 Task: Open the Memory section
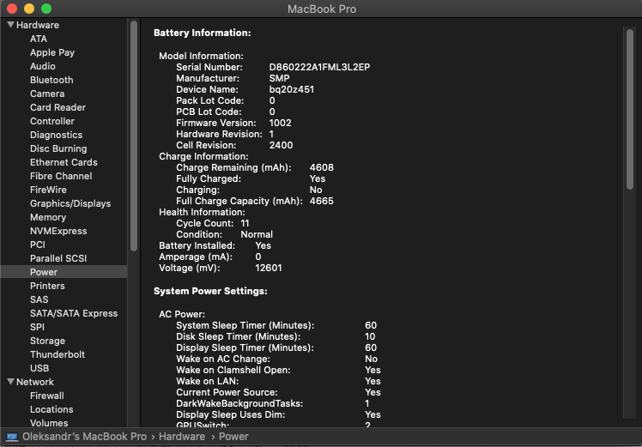pyautogui.click(x=48, y=217)
